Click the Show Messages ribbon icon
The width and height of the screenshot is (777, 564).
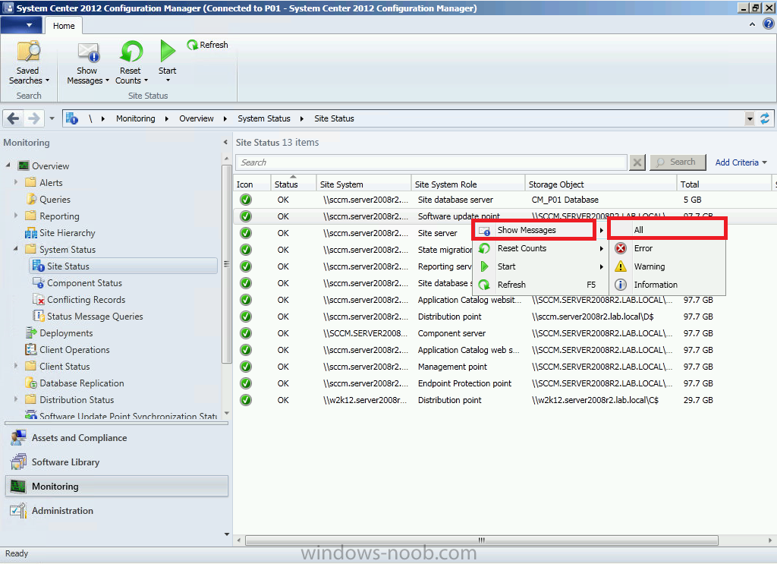point(89,52)
